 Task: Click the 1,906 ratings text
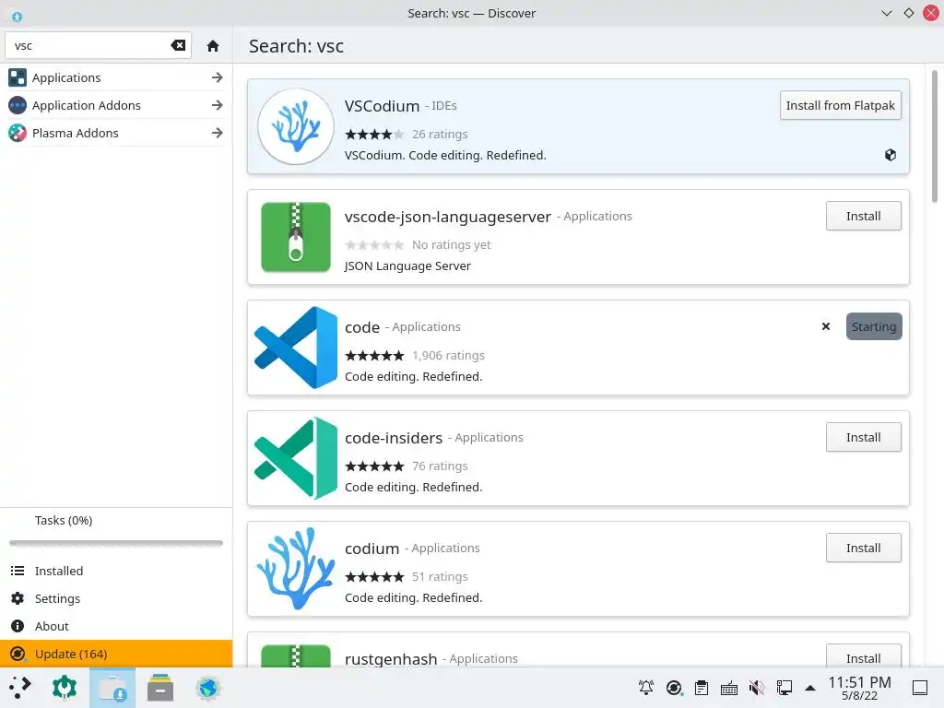click(x=449, y=356)
